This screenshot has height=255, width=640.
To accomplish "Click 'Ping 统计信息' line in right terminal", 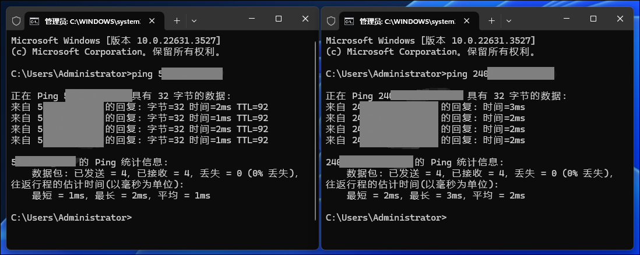I will click(x=415, y=162).
